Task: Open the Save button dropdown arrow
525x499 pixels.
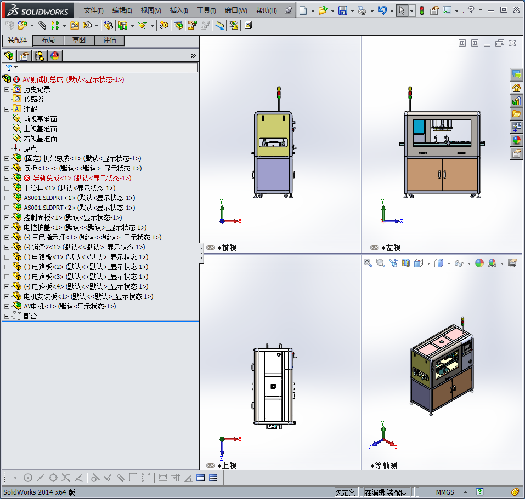Action: [x=352, y=11]
